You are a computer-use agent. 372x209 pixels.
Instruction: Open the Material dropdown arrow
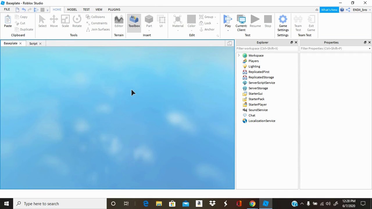178,30
